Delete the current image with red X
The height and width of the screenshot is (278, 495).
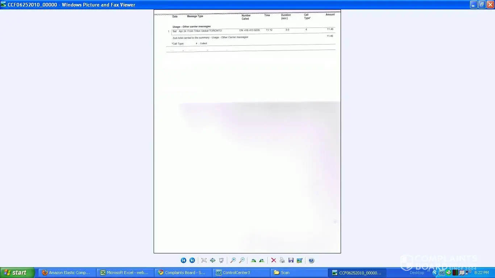coord(274,260)
